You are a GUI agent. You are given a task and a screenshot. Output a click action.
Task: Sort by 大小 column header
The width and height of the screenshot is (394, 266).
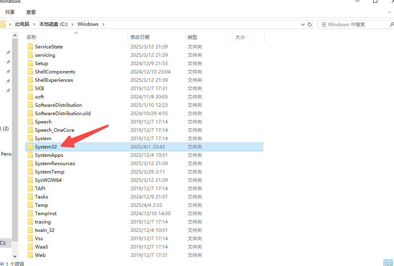click(240, 37)
